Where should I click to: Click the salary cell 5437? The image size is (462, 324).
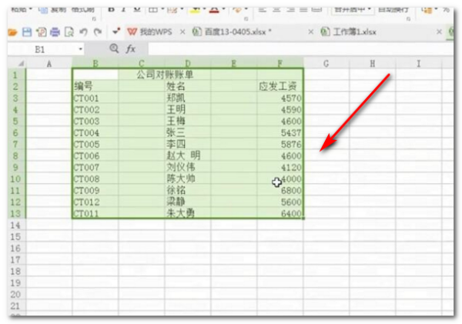tap(280, 133)
